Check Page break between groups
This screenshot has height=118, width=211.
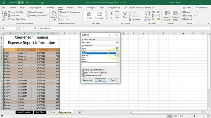(83, 73)
